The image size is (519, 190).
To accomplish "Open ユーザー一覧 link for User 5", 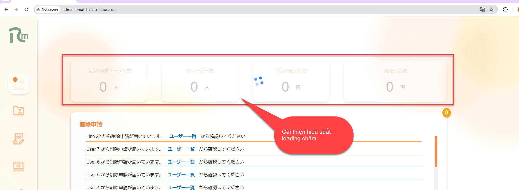I will point(181,175).
